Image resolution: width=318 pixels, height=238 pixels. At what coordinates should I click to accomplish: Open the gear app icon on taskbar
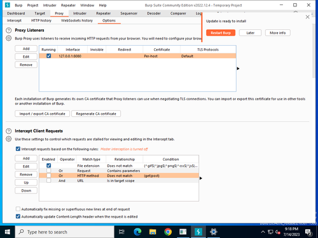[x=214, y=232]
